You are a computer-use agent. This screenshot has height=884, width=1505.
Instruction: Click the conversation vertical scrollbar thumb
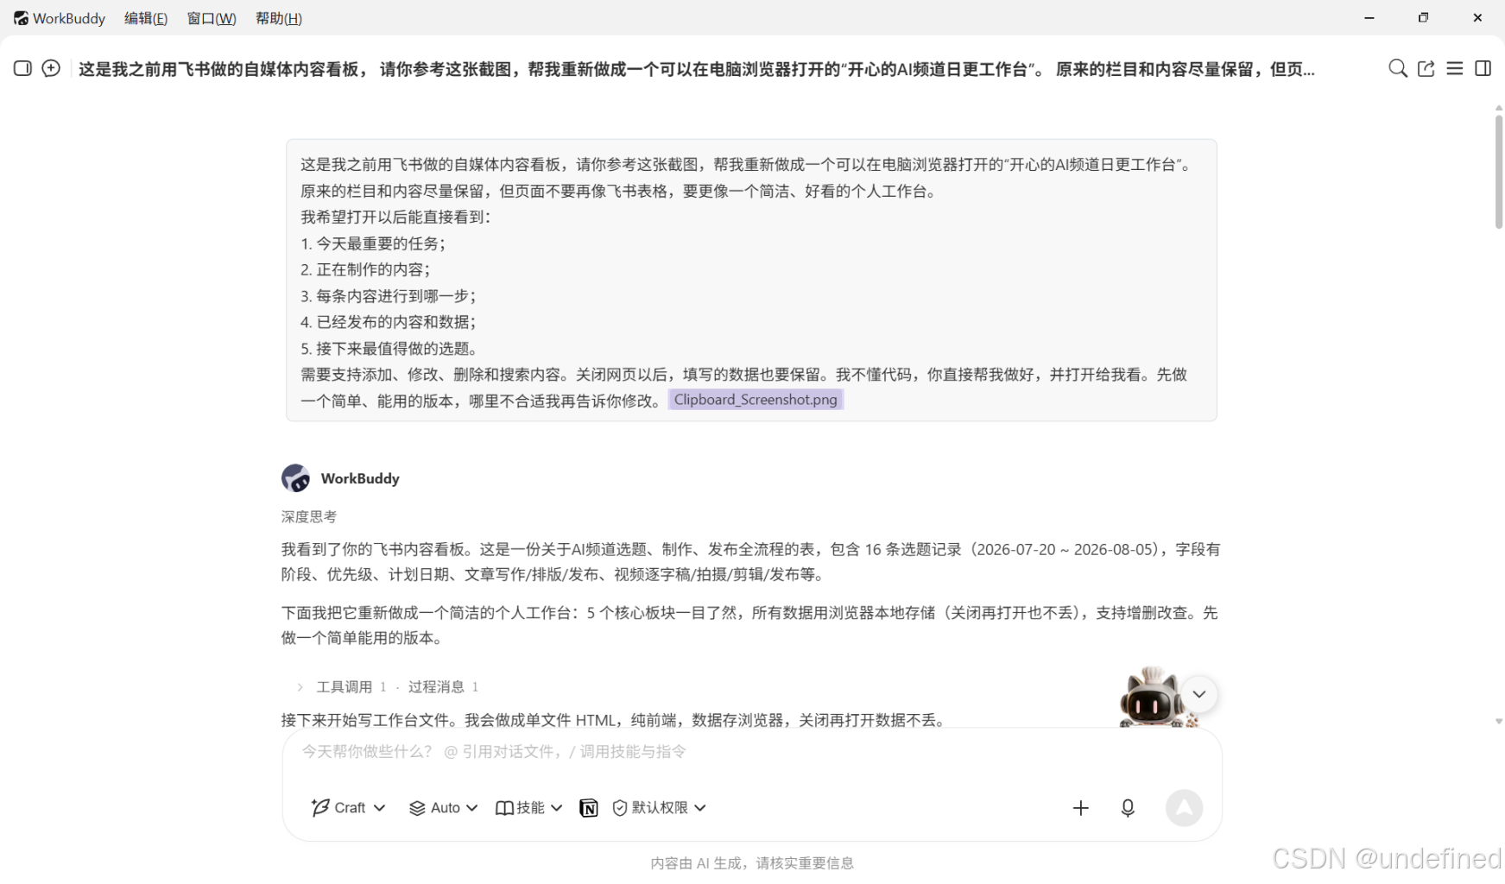(1498, 171)
